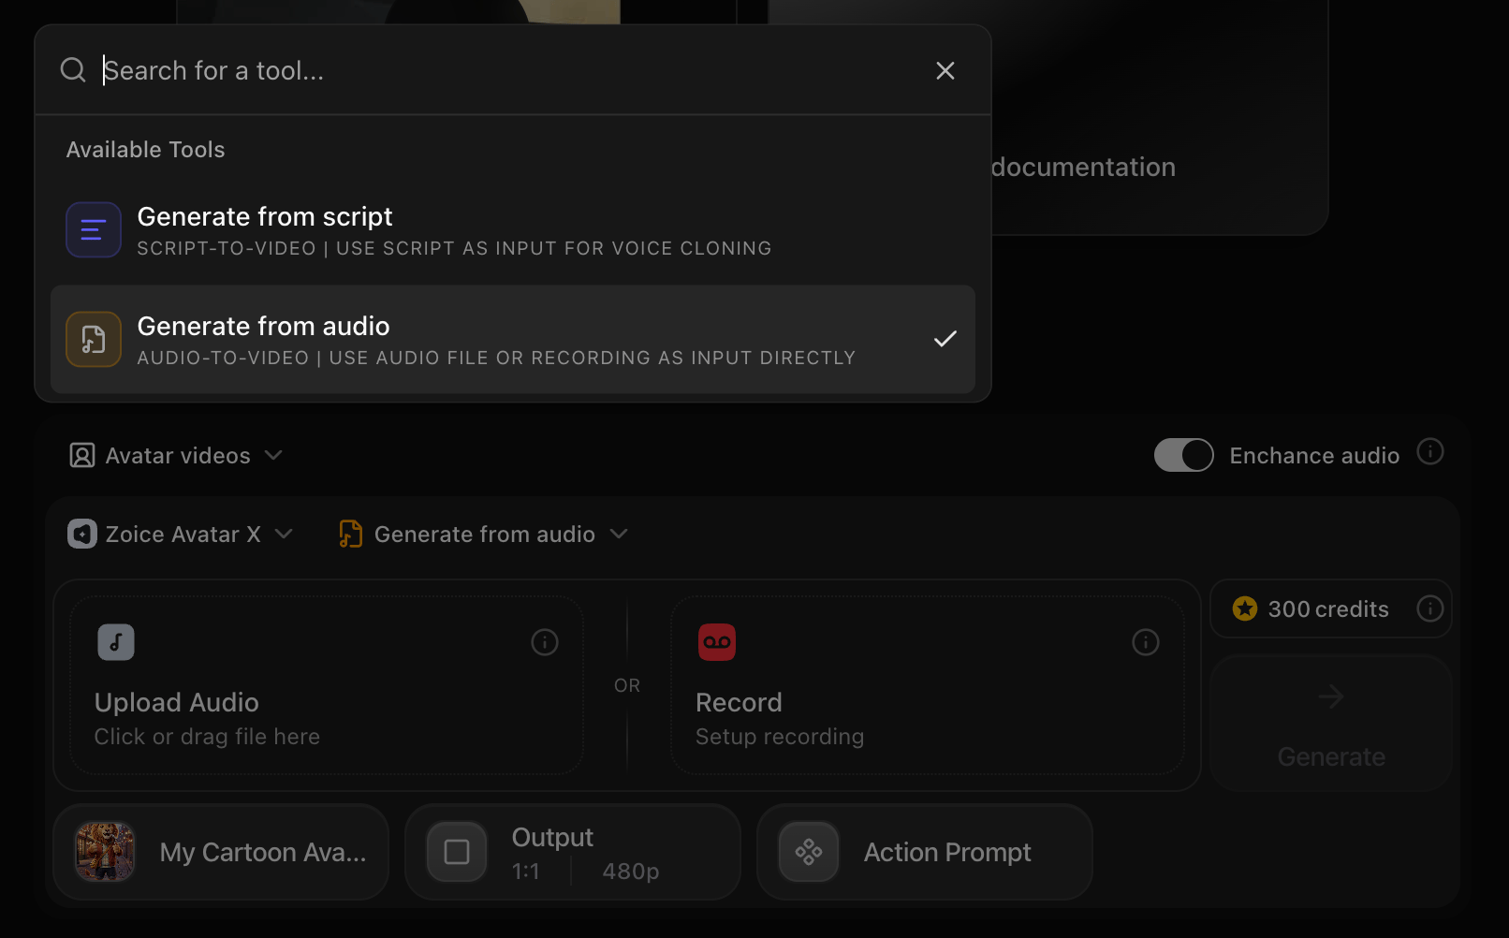Click the red voicemail Record icon

click(x=717, y=642)
